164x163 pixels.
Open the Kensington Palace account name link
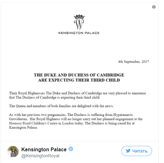point(44,149)
